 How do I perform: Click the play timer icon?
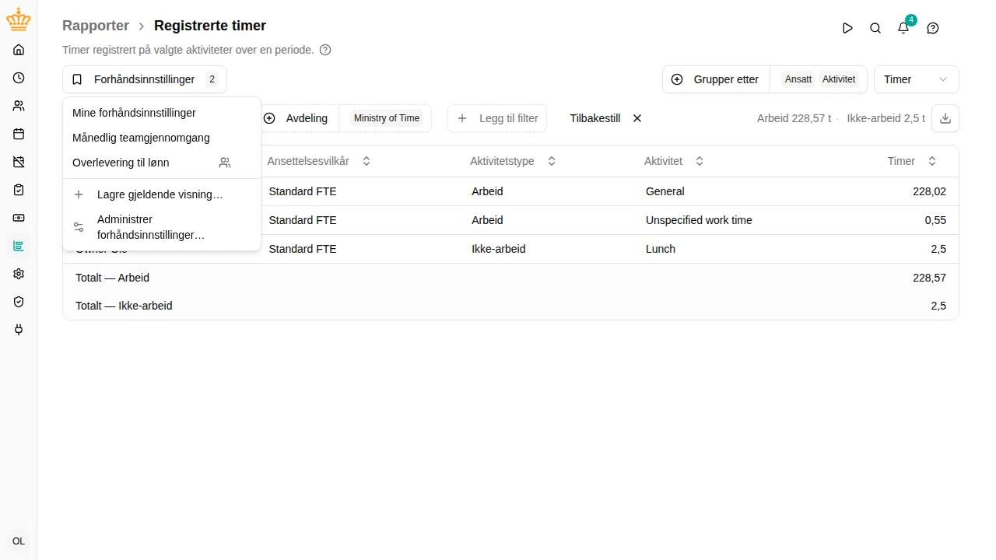tap(847, 28)
